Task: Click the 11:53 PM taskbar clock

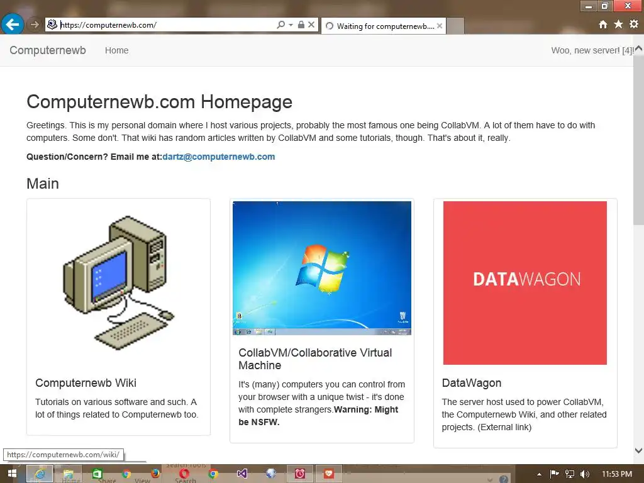Action: click(616, 474)
